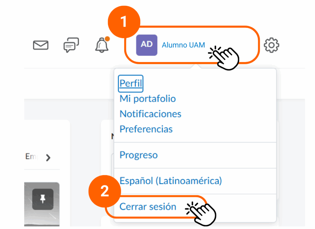
Task: Click Cerrar sesión to log out
Action: tap(148, 207)
